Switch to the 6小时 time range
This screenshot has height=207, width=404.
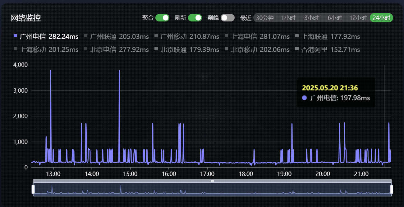[x=335, y=18]
